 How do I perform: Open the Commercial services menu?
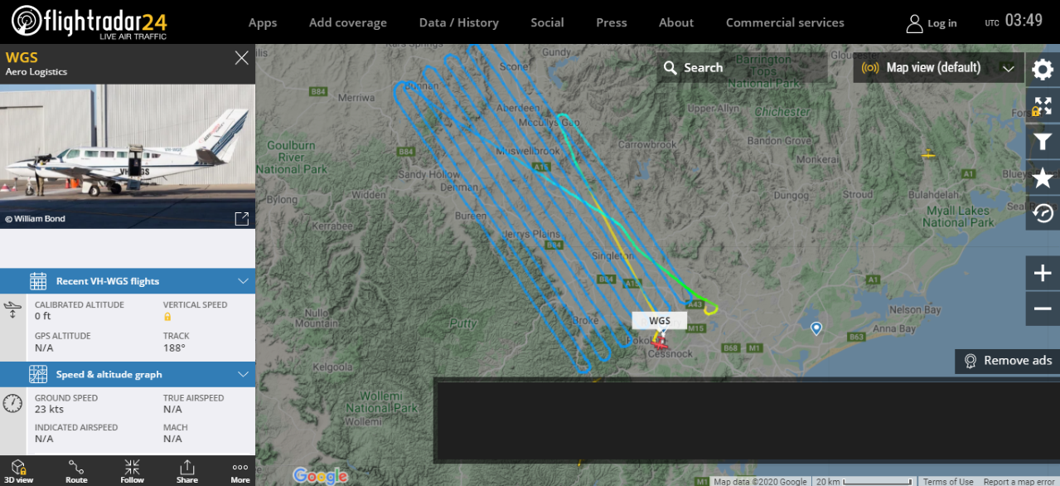pyautogui.click(x=785, y=22)
